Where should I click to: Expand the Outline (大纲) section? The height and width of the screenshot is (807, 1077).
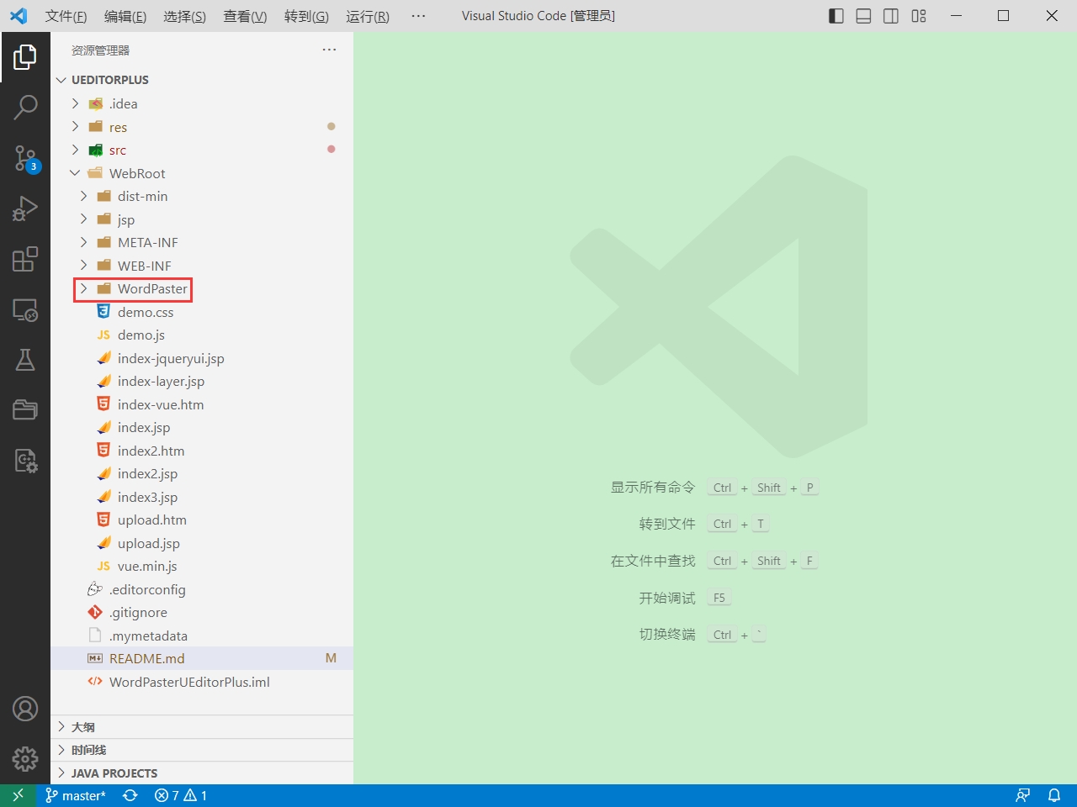pyautogui.click(x=202, y=727)
